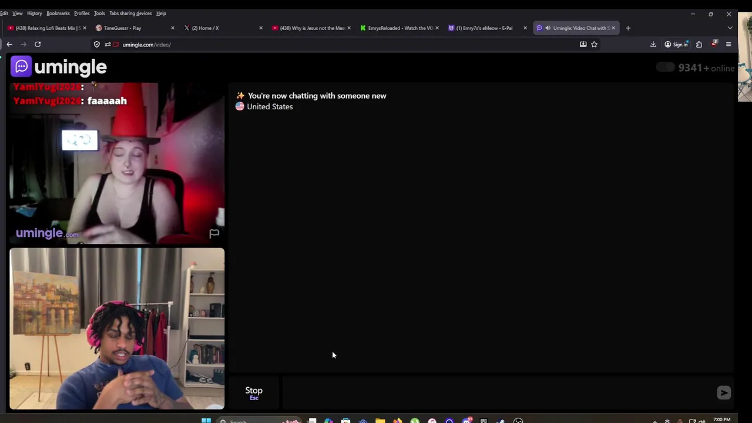The height and width of the screenshot is (423, 752).
Task: Click the umingle logo icon
Action: (21, 66)
